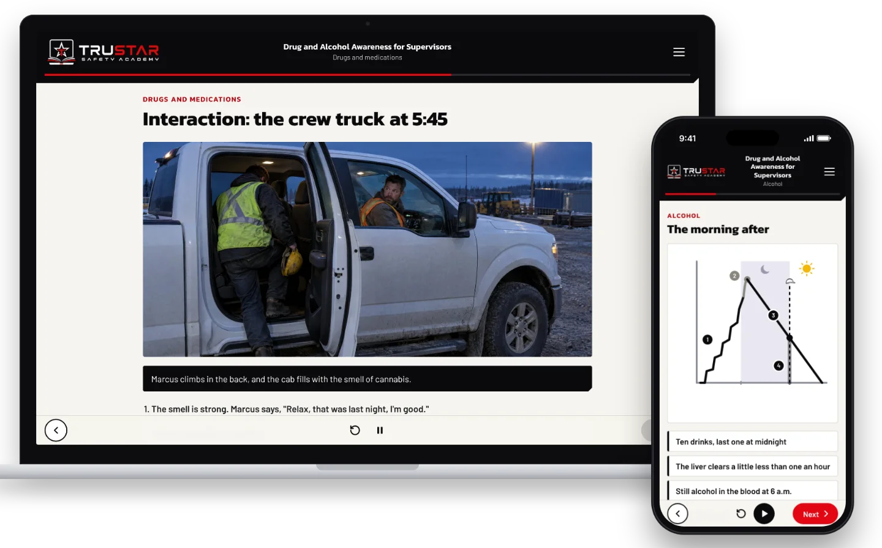Select marker 2 on the alcohol chart
The height and width of the screenshot is (548, 882).
pyautogui.click(x=734, y=276)
